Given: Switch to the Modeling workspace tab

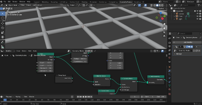Looking at the screenshot, I should 45,2.
